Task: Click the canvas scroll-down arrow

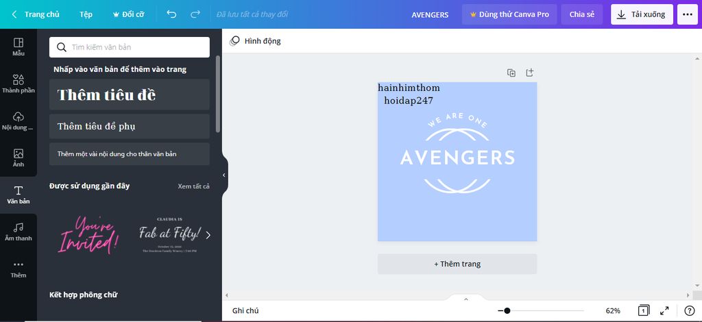Action: coord(697,285)
